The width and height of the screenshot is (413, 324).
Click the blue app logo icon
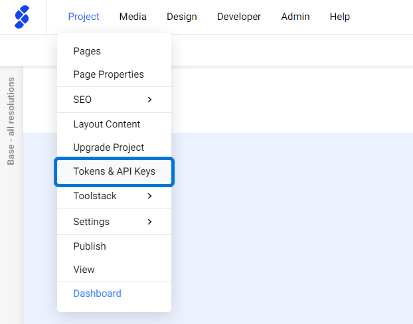[22, 17]
